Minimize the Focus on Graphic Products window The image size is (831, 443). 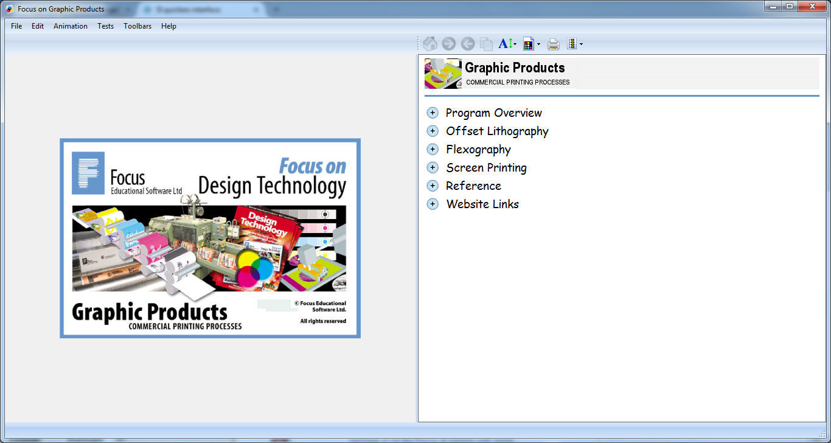coord(773,6)
